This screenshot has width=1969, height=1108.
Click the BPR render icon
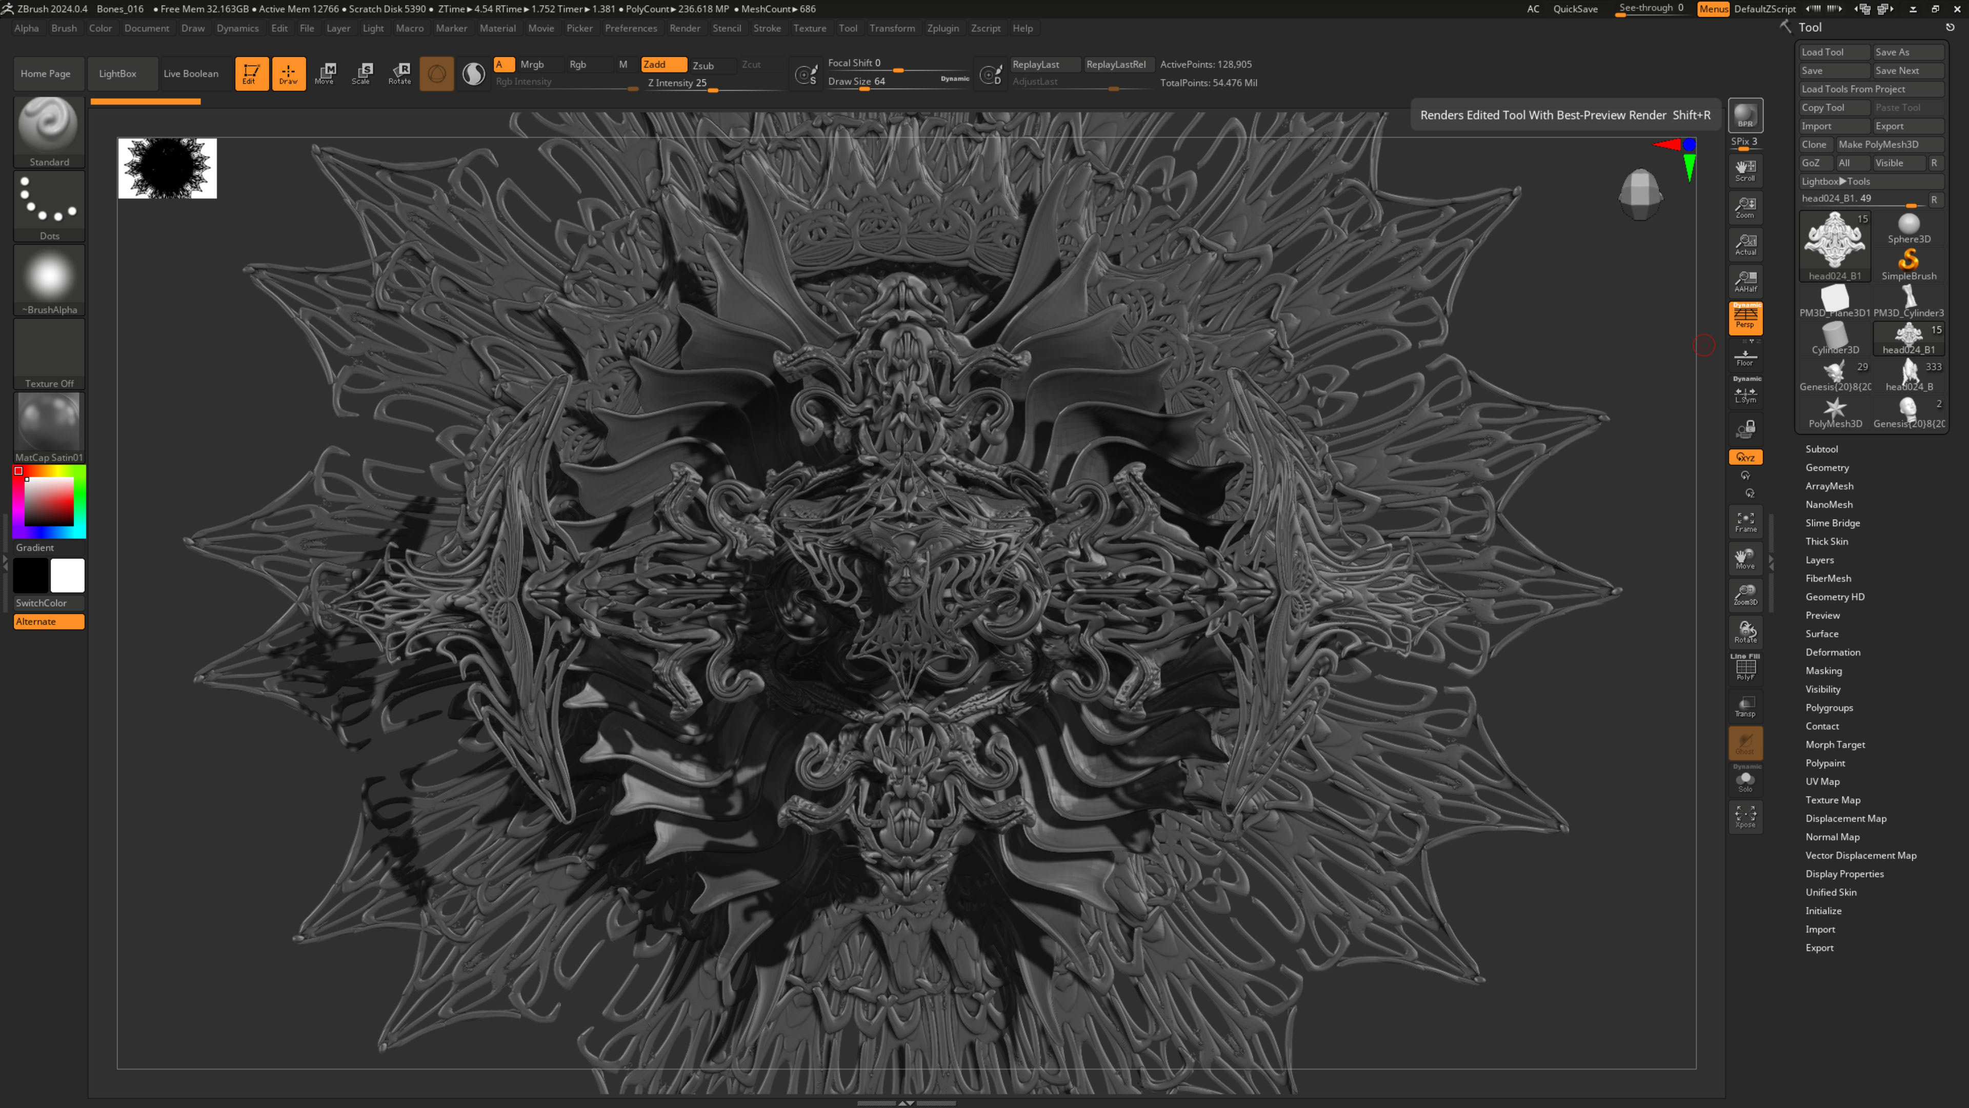(1745, 115)
